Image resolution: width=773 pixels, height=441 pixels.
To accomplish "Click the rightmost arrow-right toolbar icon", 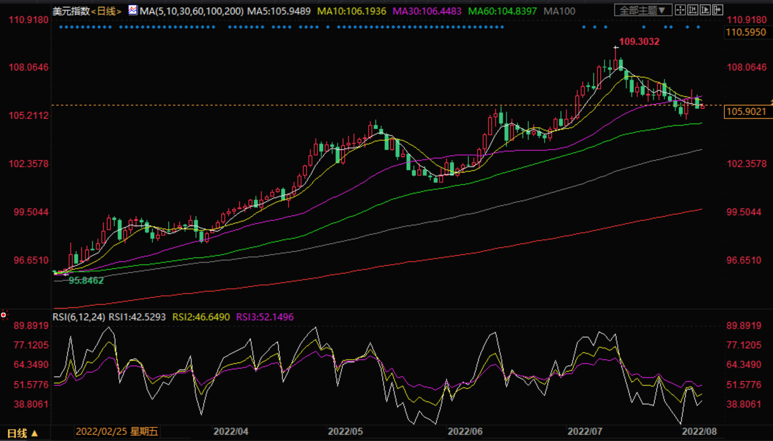I will pyautogui.click(x=717, y=10).
